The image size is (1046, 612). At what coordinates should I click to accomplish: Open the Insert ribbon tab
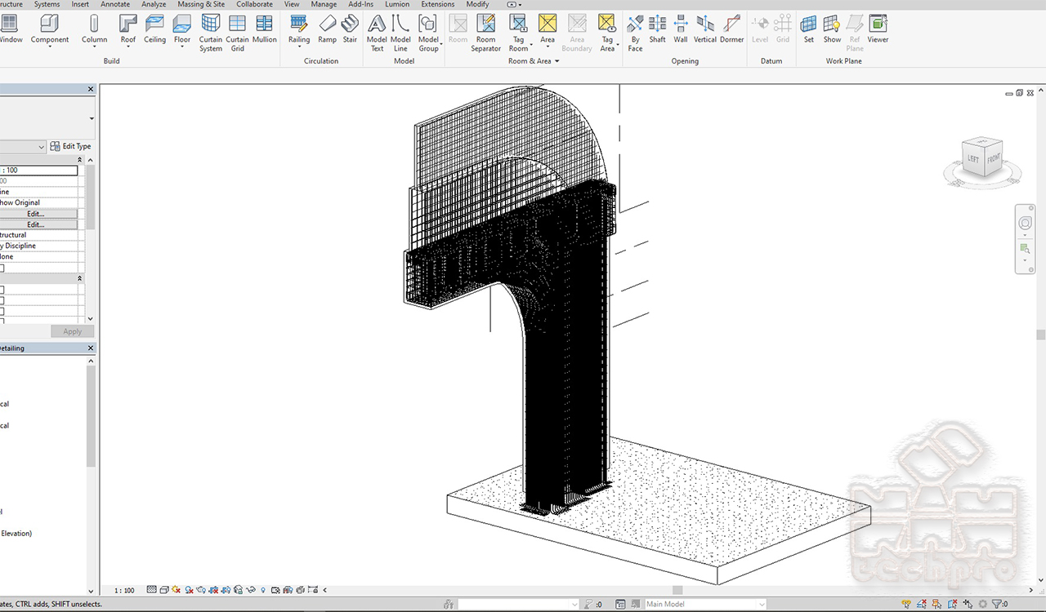tap(80, 4)
